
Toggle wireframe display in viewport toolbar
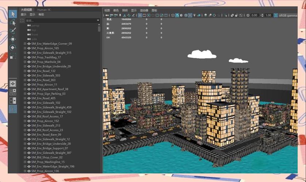pyautogui.click(x=172, y=15)
